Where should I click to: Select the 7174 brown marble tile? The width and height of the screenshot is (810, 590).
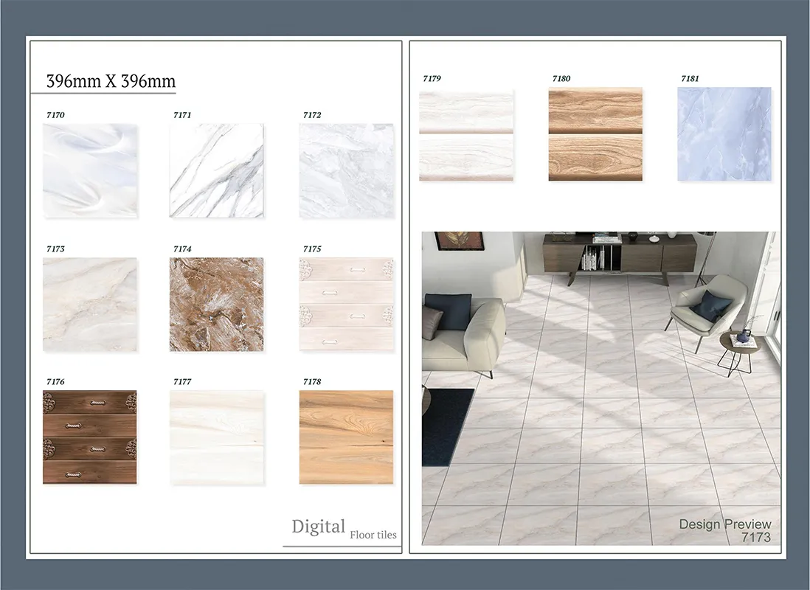(x=217, y=304)
